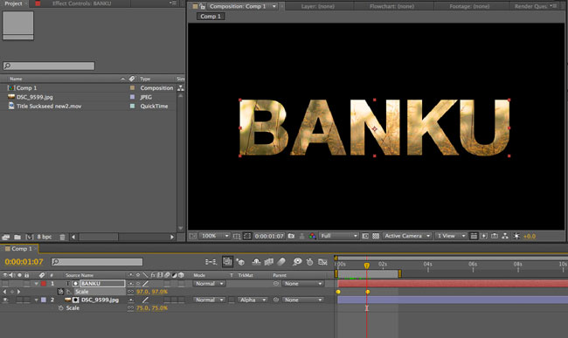The width and height of the screenshot is (568, 338).
Task: Open the channel RGB color icon
Action: (312, 236)
